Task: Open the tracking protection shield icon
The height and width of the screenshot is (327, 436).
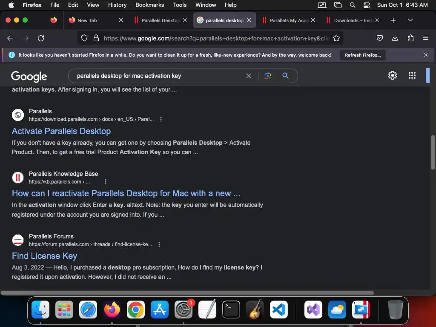Action: point(84,38)
